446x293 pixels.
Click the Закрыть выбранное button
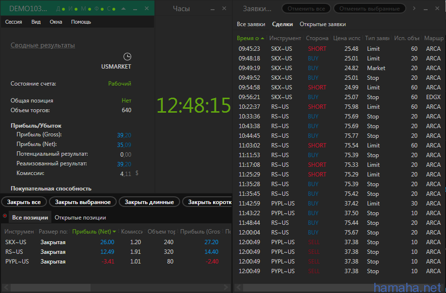click(83, 202)
